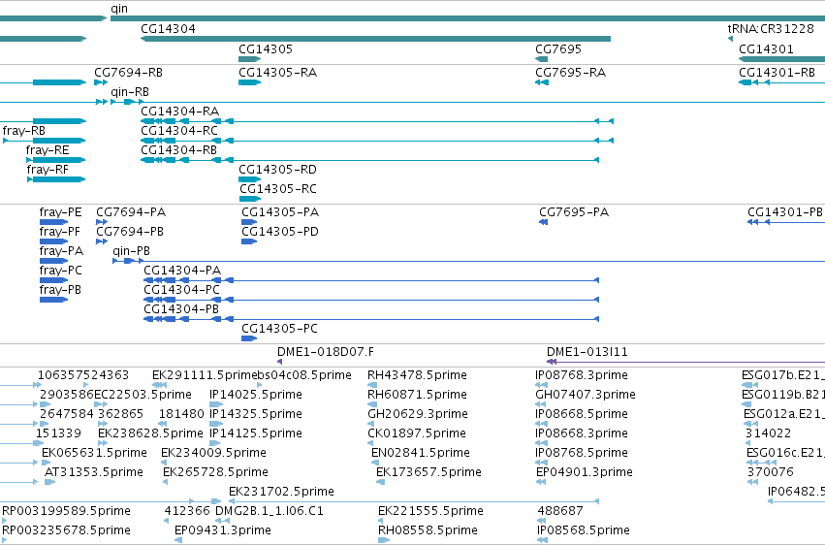Click the EN02841.5prime EST label

tap(421, 453)
